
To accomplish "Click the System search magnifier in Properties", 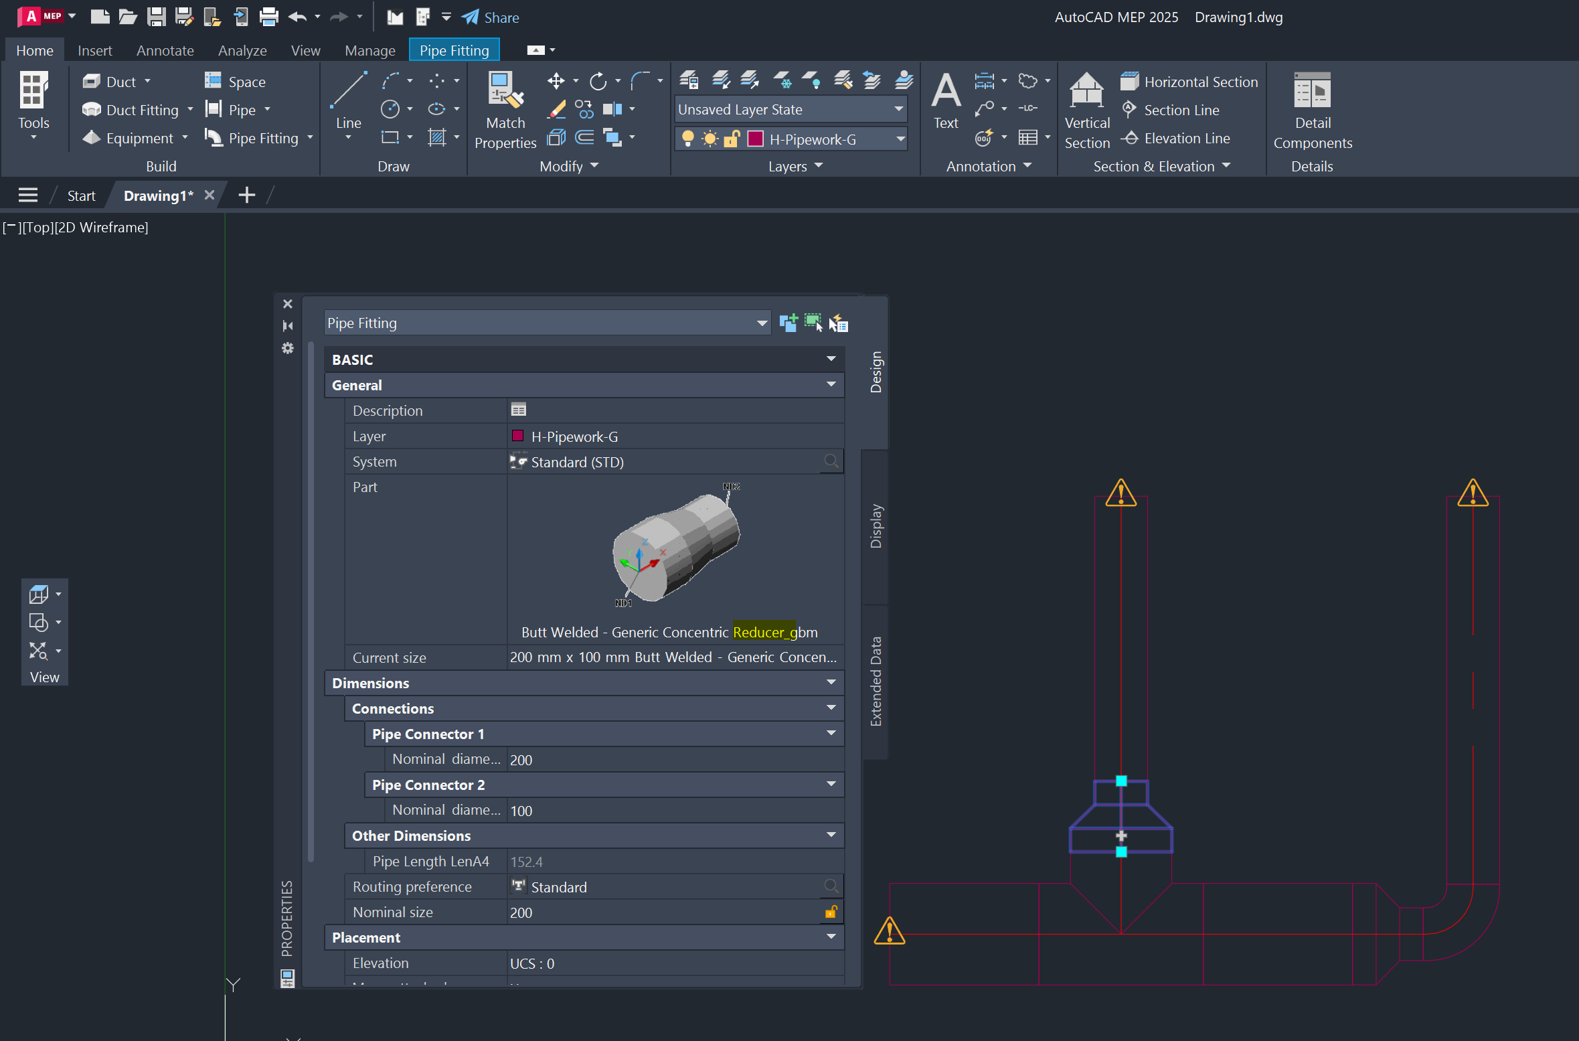I will point(831,461).
